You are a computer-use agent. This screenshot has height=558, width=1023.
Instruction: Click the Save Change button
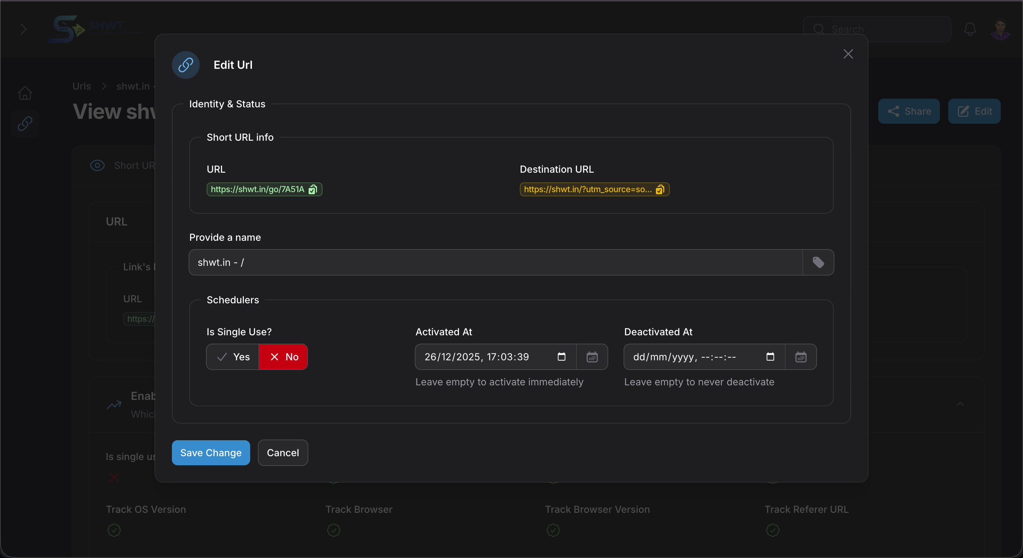(x=211, y=452)
